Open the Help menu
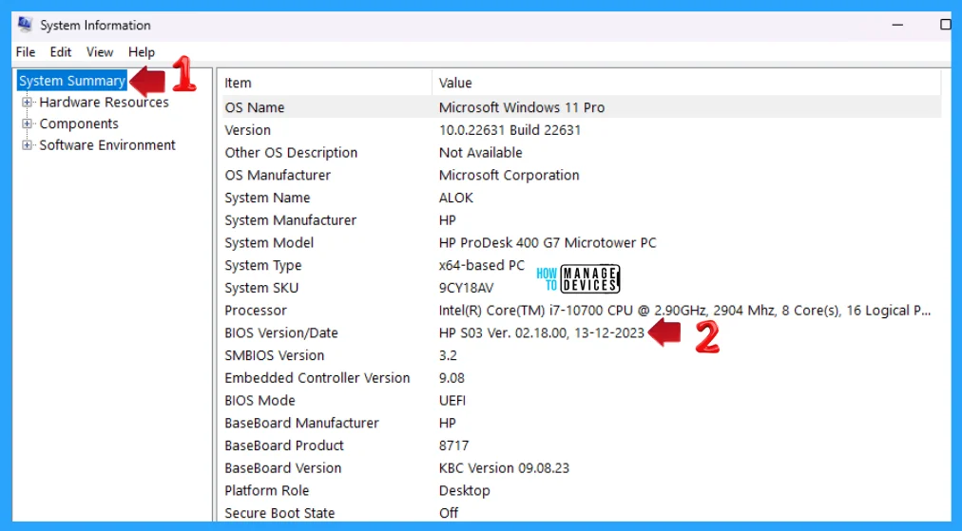Viewport: 962px width, 531px height. (x=142, y=52)
